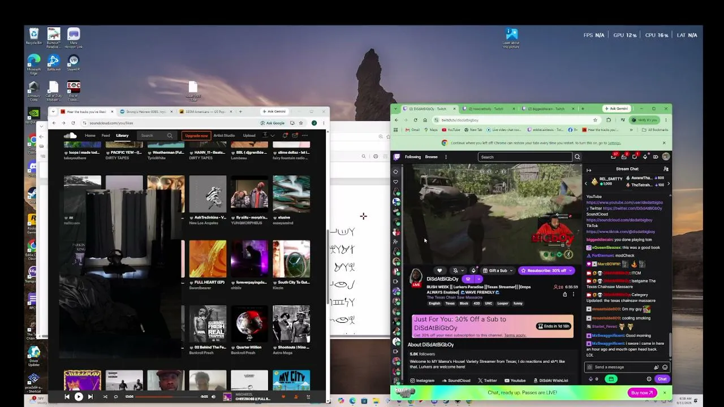724x407 pixels.
Task: Click the Twitch logo home icon
Action: 397,157
